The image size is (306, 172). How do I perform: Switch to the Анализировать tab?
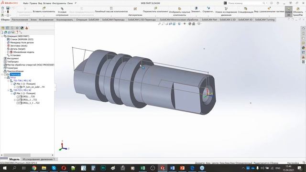65,20
